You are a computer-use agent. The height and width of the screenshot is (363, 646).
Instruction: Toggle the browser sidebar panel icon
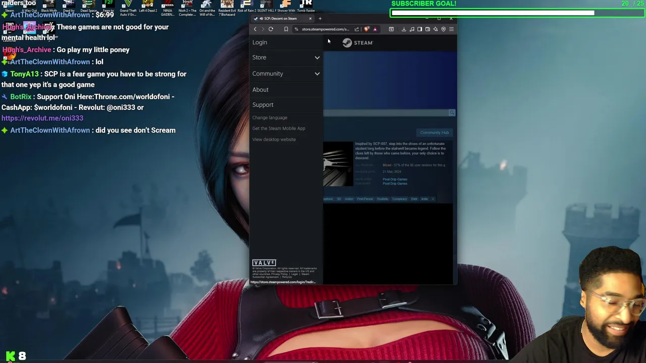pos(419,29)
